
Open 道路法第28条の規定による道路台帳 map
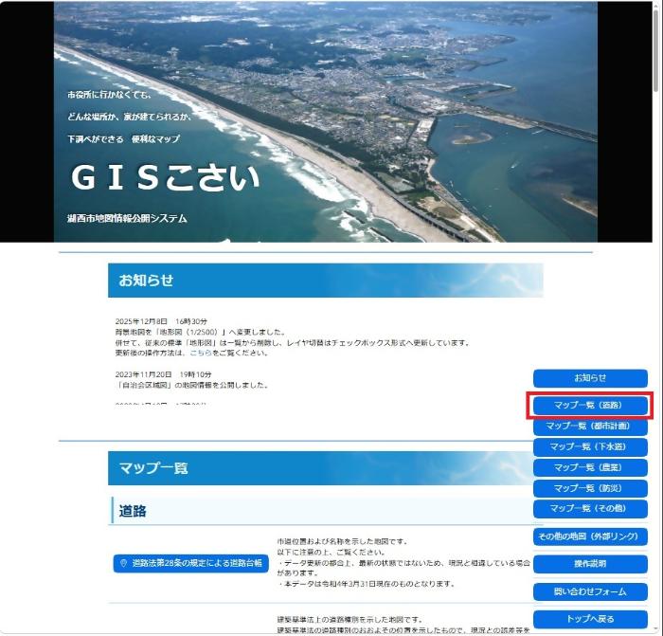click(190, 563)
